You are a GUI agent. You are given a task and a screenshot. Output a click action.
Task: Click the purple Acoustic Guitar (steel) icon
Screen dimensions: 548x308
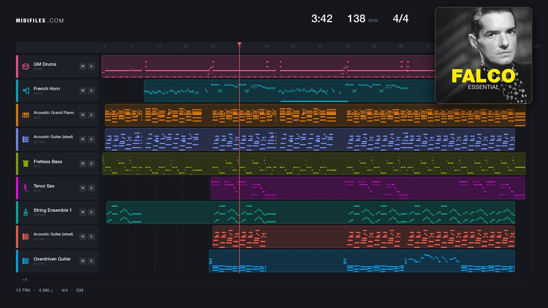tap(26, 139)
